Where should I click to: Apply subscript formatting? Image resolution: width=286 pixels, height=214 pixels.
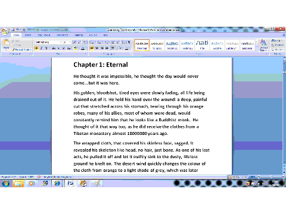tap(58, 48)
